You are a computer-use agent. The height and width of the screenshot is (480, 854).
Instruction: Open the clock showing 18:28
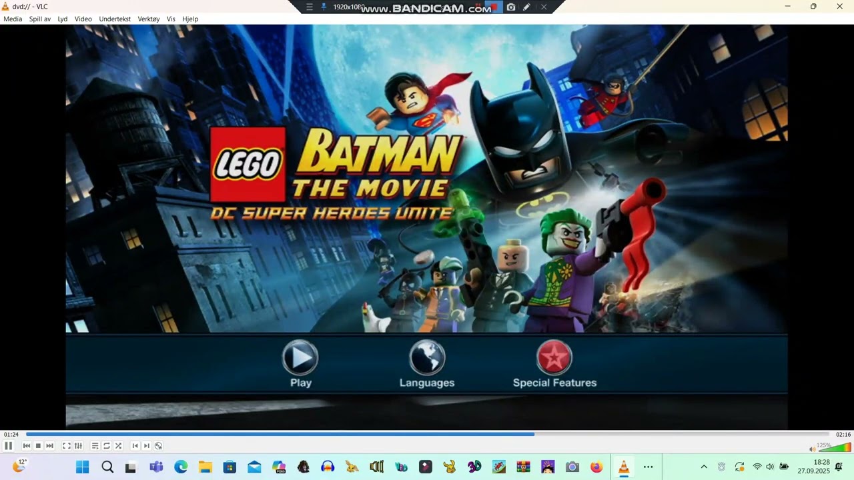tap(813, 467)
